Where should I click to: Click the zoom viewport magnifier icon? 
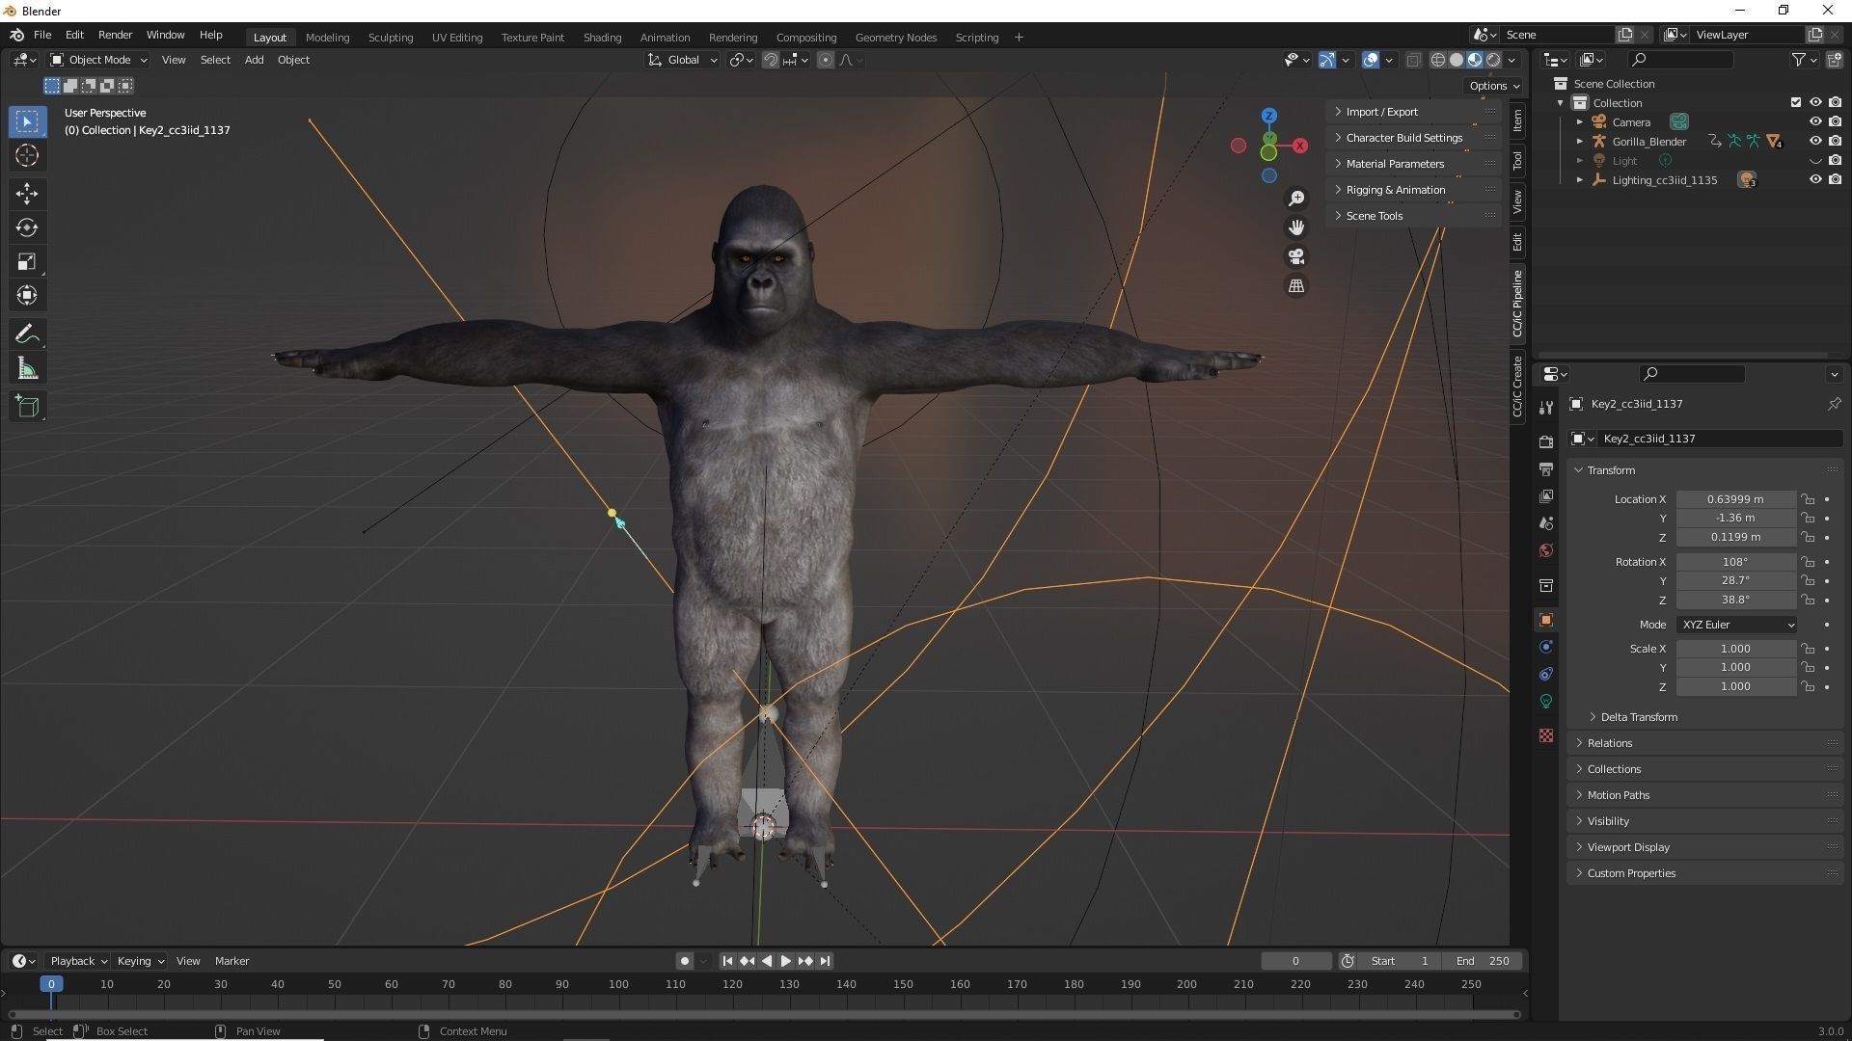tap(1296, 199)
